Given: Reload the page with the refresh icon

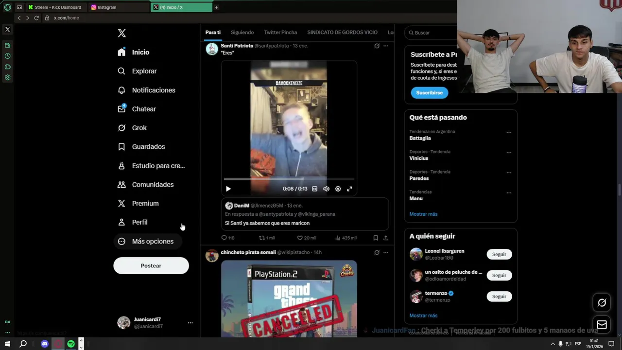Looking at the screenshot, I should [36, 18].
